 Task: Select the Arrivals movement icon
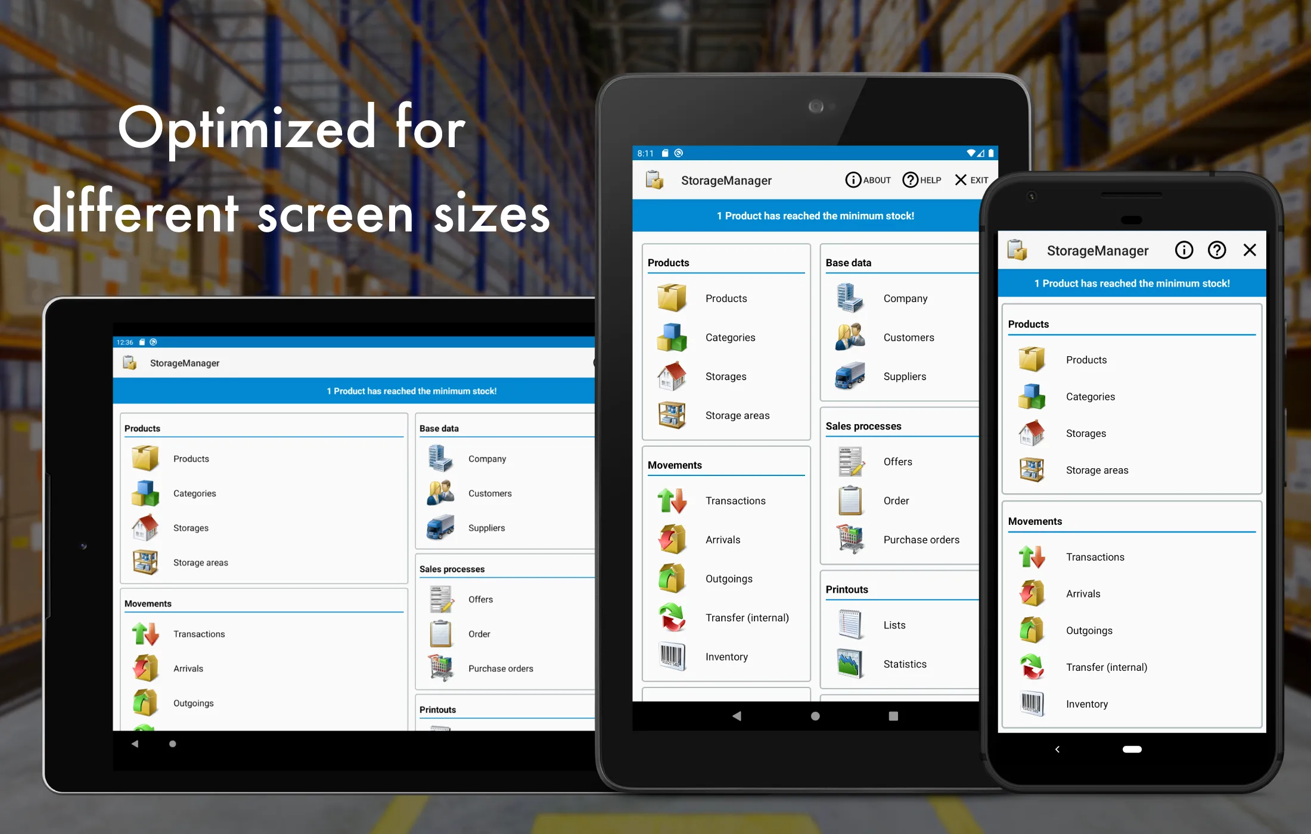point(672,539)
